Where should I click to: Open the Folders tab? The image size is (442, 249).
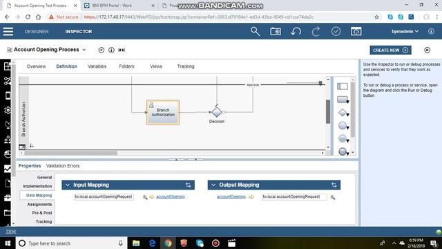(126, 66)
